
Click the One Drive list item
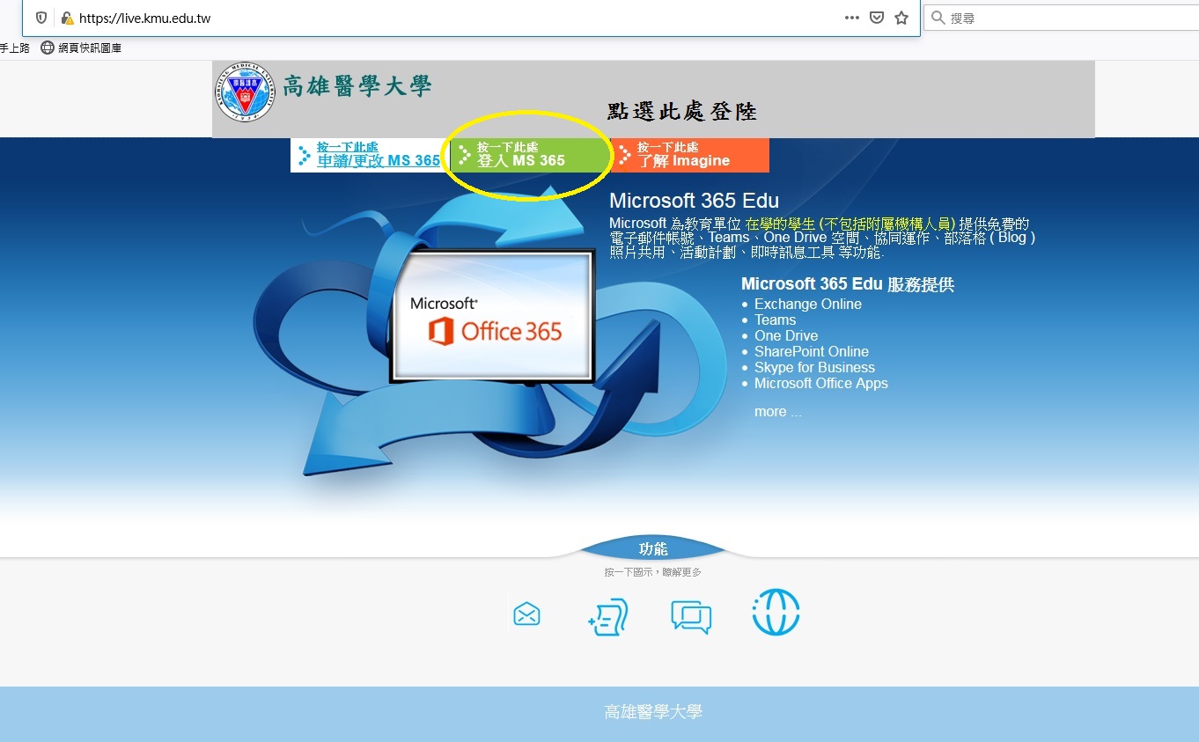click(x=786, y=335)
